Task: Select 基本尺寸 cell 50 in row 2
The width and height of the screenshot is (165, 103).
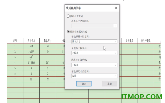Action: click(48, 52)
